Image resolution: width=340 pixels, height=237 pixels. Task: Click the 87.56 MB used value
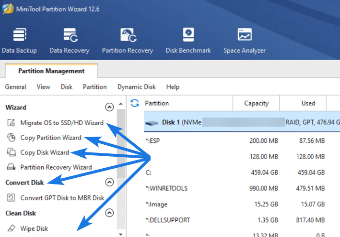click(312, 140)
